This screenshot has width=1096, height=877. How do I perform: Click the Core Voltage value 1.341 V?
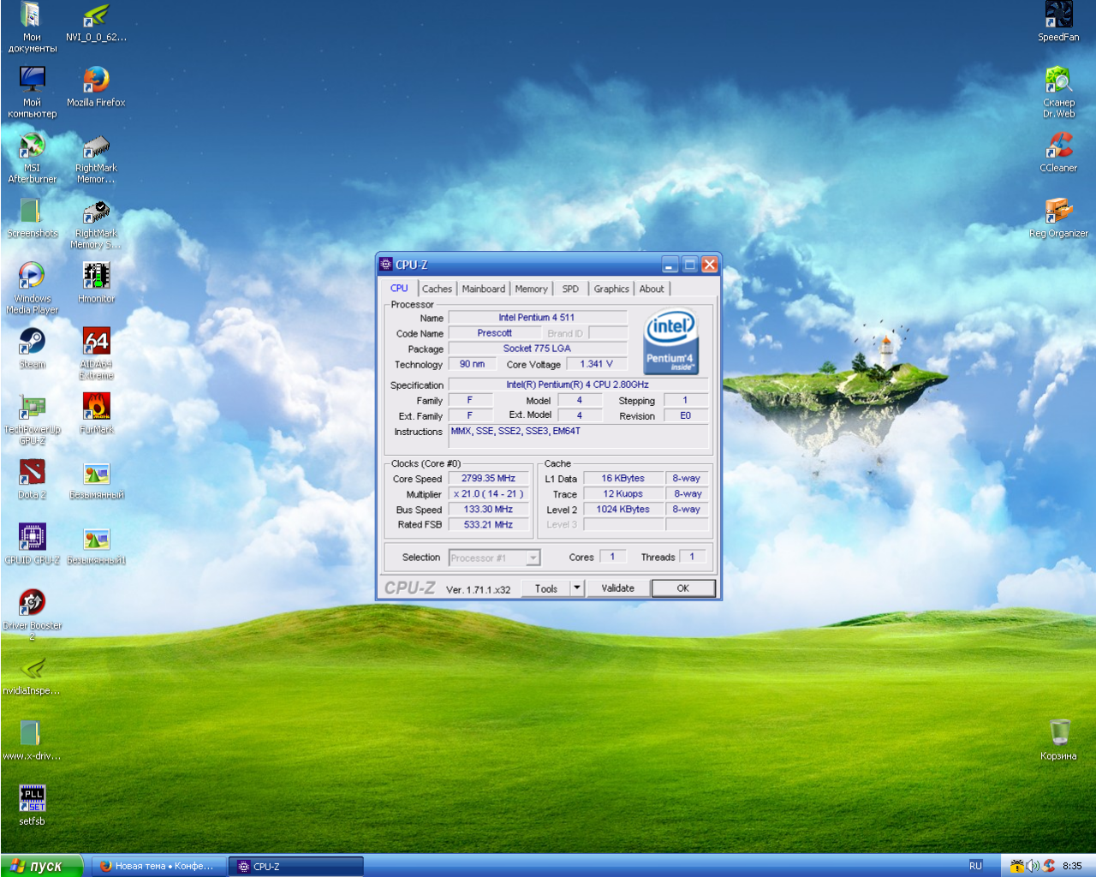(x=596, y=364)
